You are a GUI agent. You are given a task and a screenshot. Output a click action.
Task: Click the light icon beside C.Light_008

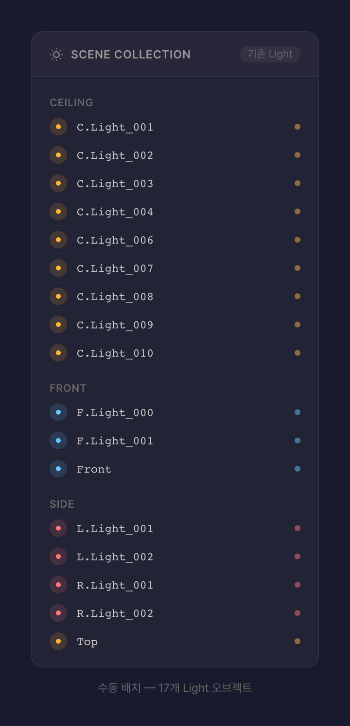(58, 296)
